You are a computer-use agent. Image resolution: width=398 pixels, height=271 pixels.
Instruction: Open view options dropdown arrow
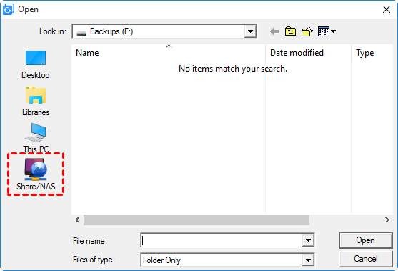point(333,31)
